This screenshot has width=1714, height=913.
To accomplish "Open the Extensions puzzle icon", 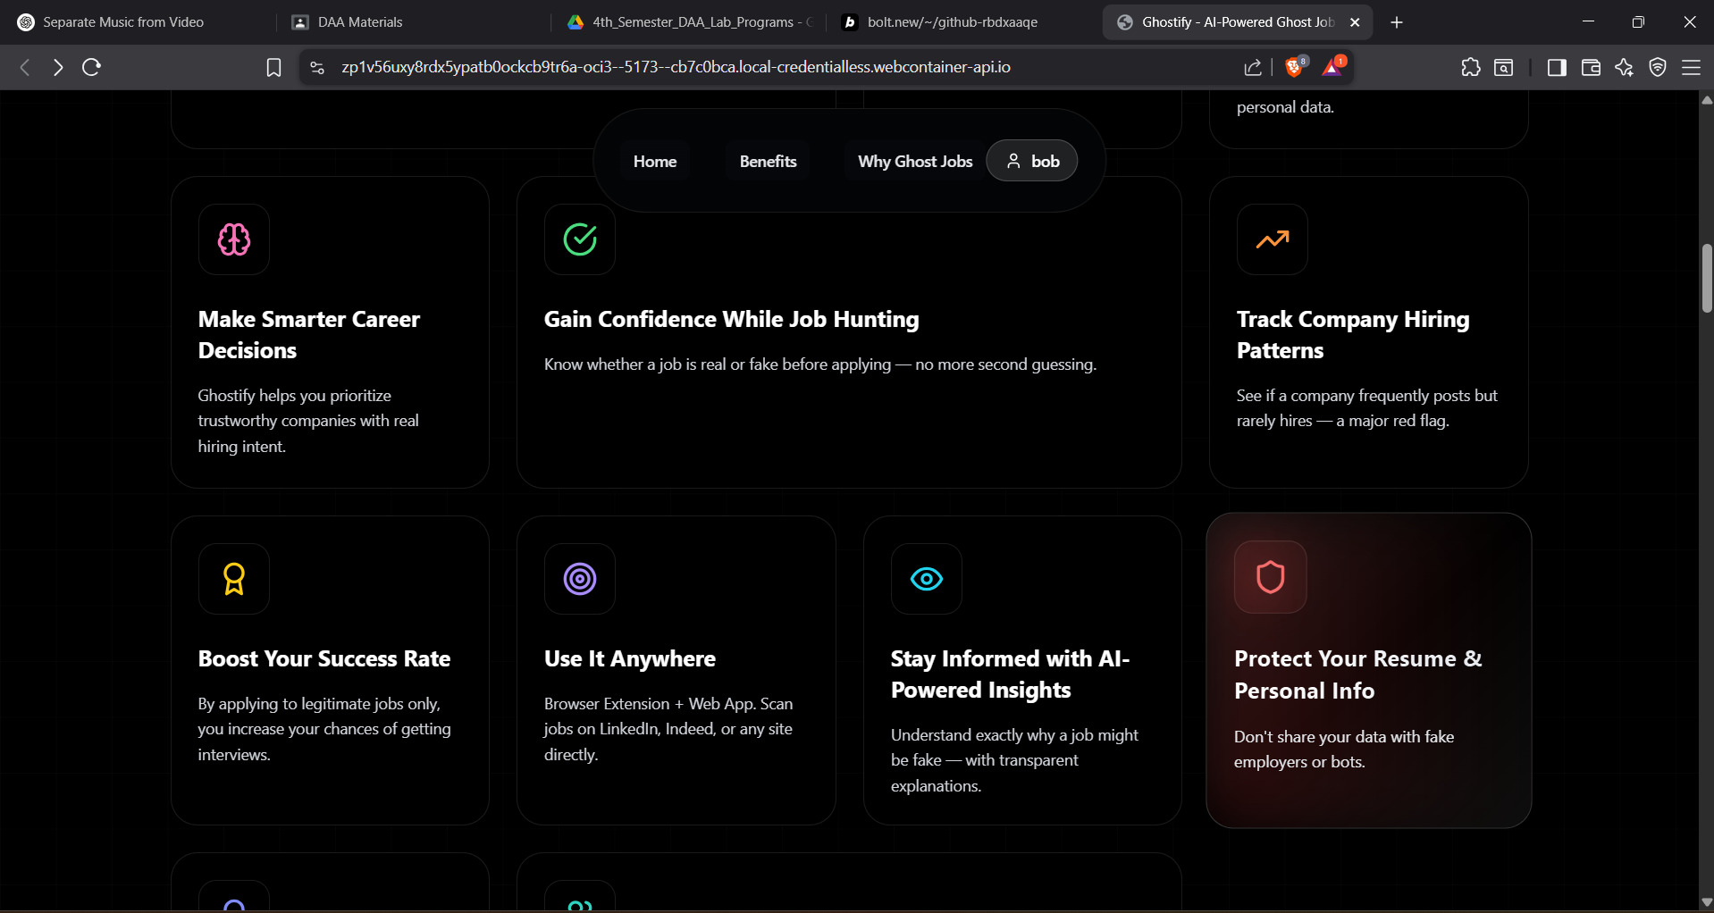I will (x=1471, y=67).
